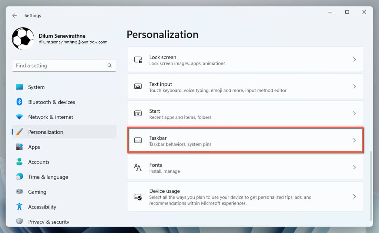Go to the Apps section

pyautogui.click(x=34, y=147)
